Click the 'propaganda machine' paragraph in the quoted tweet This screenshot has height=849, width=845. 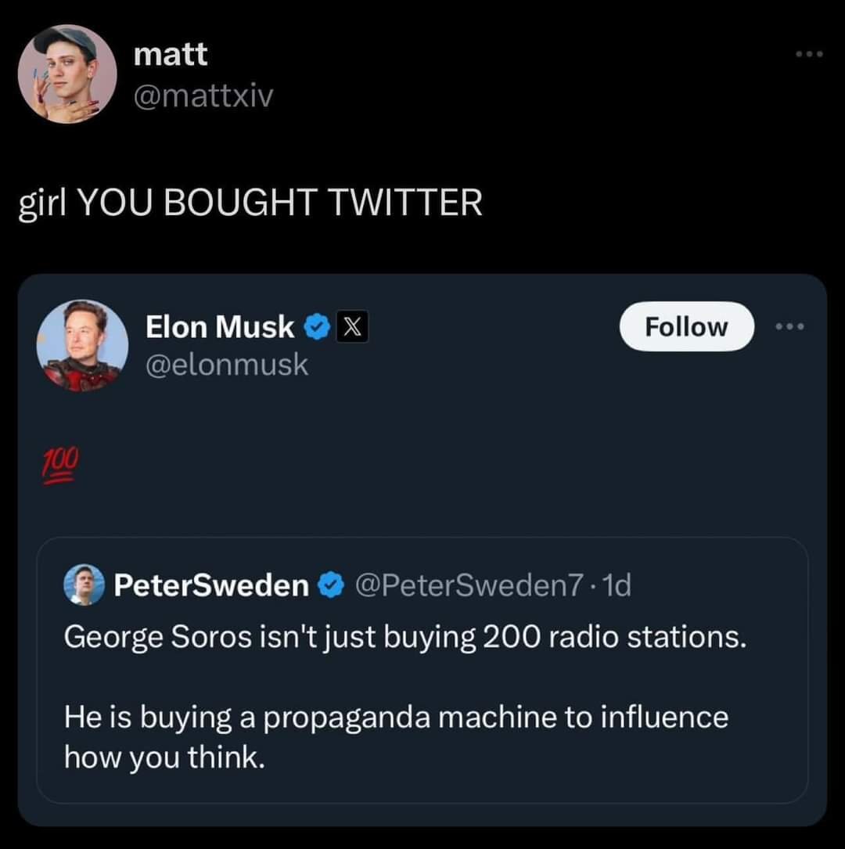click(x=395, y=736)
